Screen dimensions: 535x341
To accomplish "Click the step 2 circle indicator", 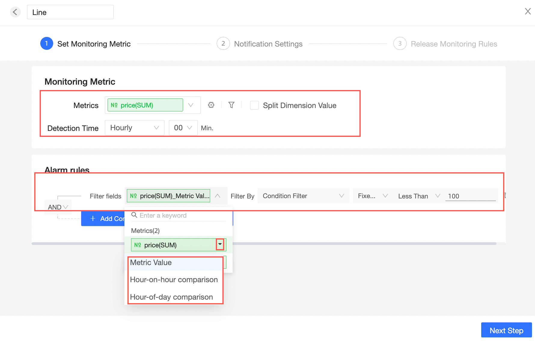I will click(223, 44).
